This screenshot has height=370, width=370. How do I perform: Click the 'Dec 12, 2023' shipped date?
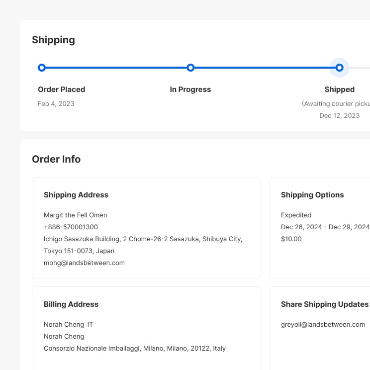click(339, 115)
